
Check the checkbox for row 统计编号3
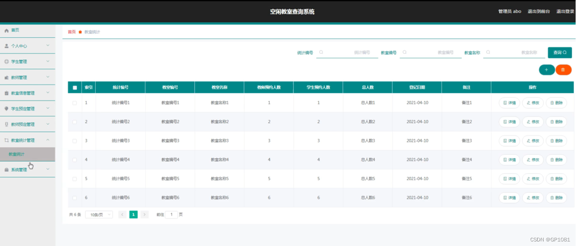(x=75, y=141)
